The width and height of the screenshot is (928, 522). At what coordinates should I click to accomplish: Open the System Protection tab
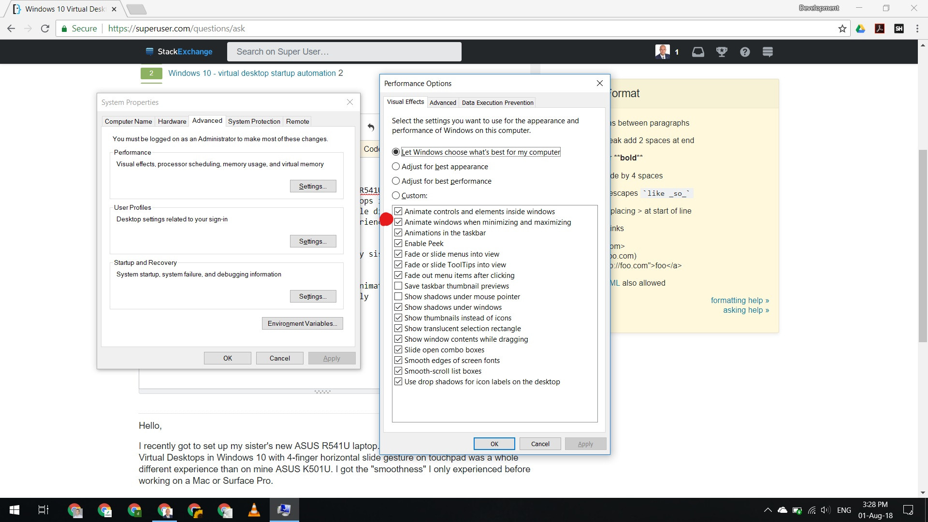coord(254,121)
